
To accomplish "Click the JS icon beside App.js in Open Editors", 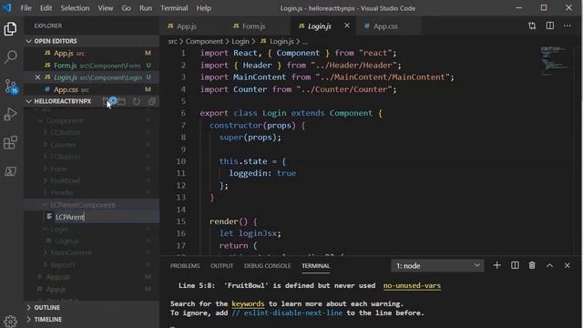I will pyautogui.click(x=47, y=53).
